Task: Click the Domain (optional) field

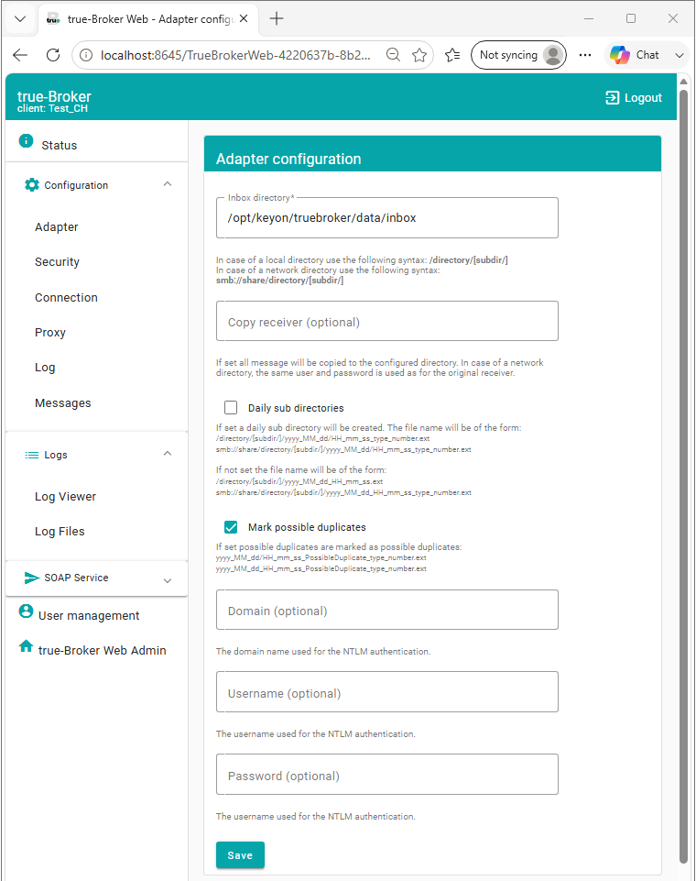Action: 387,611
